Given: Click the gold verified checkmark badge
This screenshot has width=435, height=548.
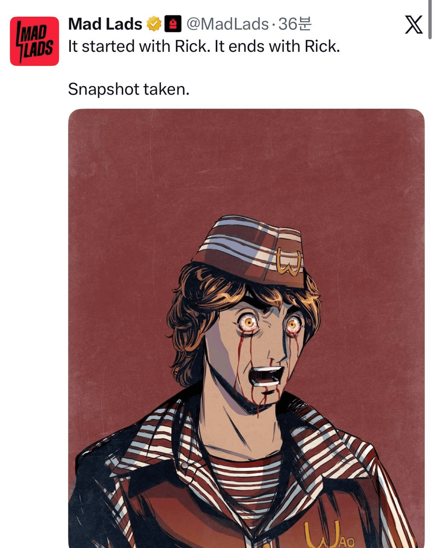Looking at the screenshot, I should pos(153,24).
